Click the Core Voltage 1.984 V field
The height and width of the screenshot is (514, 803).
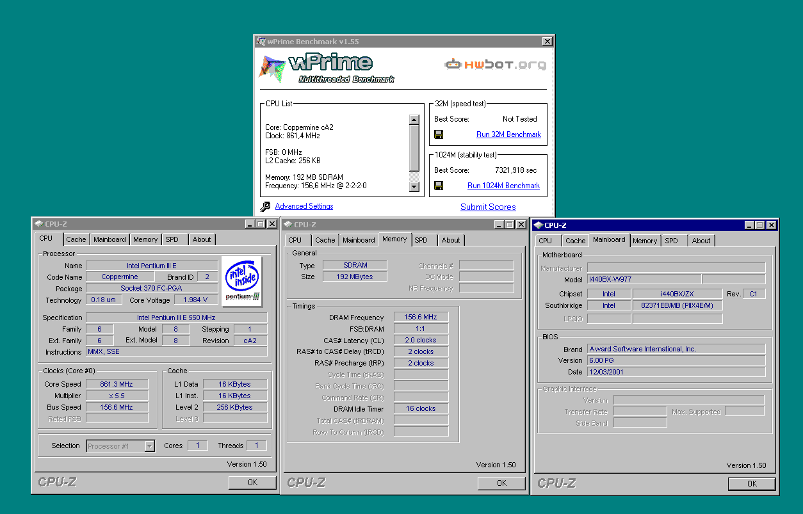(x=195, y=300)
